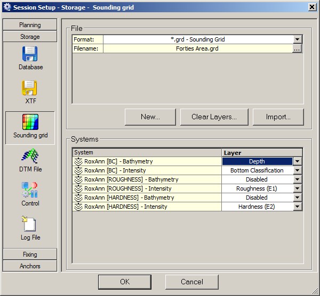This screenshot has height=296, width=320.
Task: Open the DTM File icon
Action: 30,157
